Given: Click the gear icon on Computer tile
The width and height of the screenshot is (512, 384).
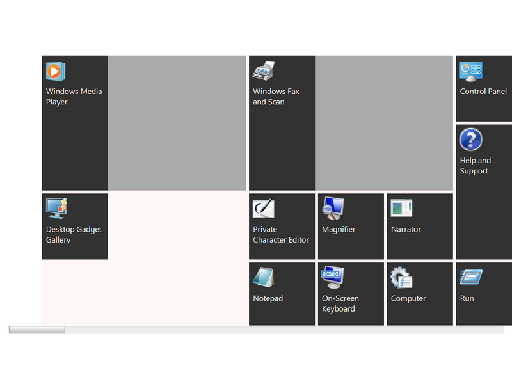Looking at the screenshot, I should (x=401, y=278).
